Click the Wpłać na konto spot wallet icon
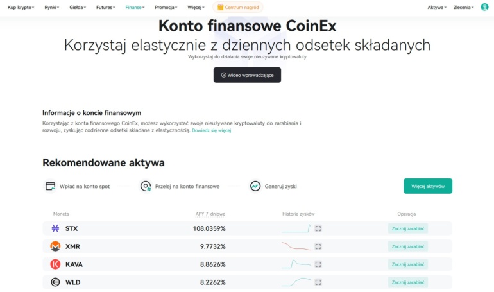The height and width of the screenshot is (292, 494). 50,186
